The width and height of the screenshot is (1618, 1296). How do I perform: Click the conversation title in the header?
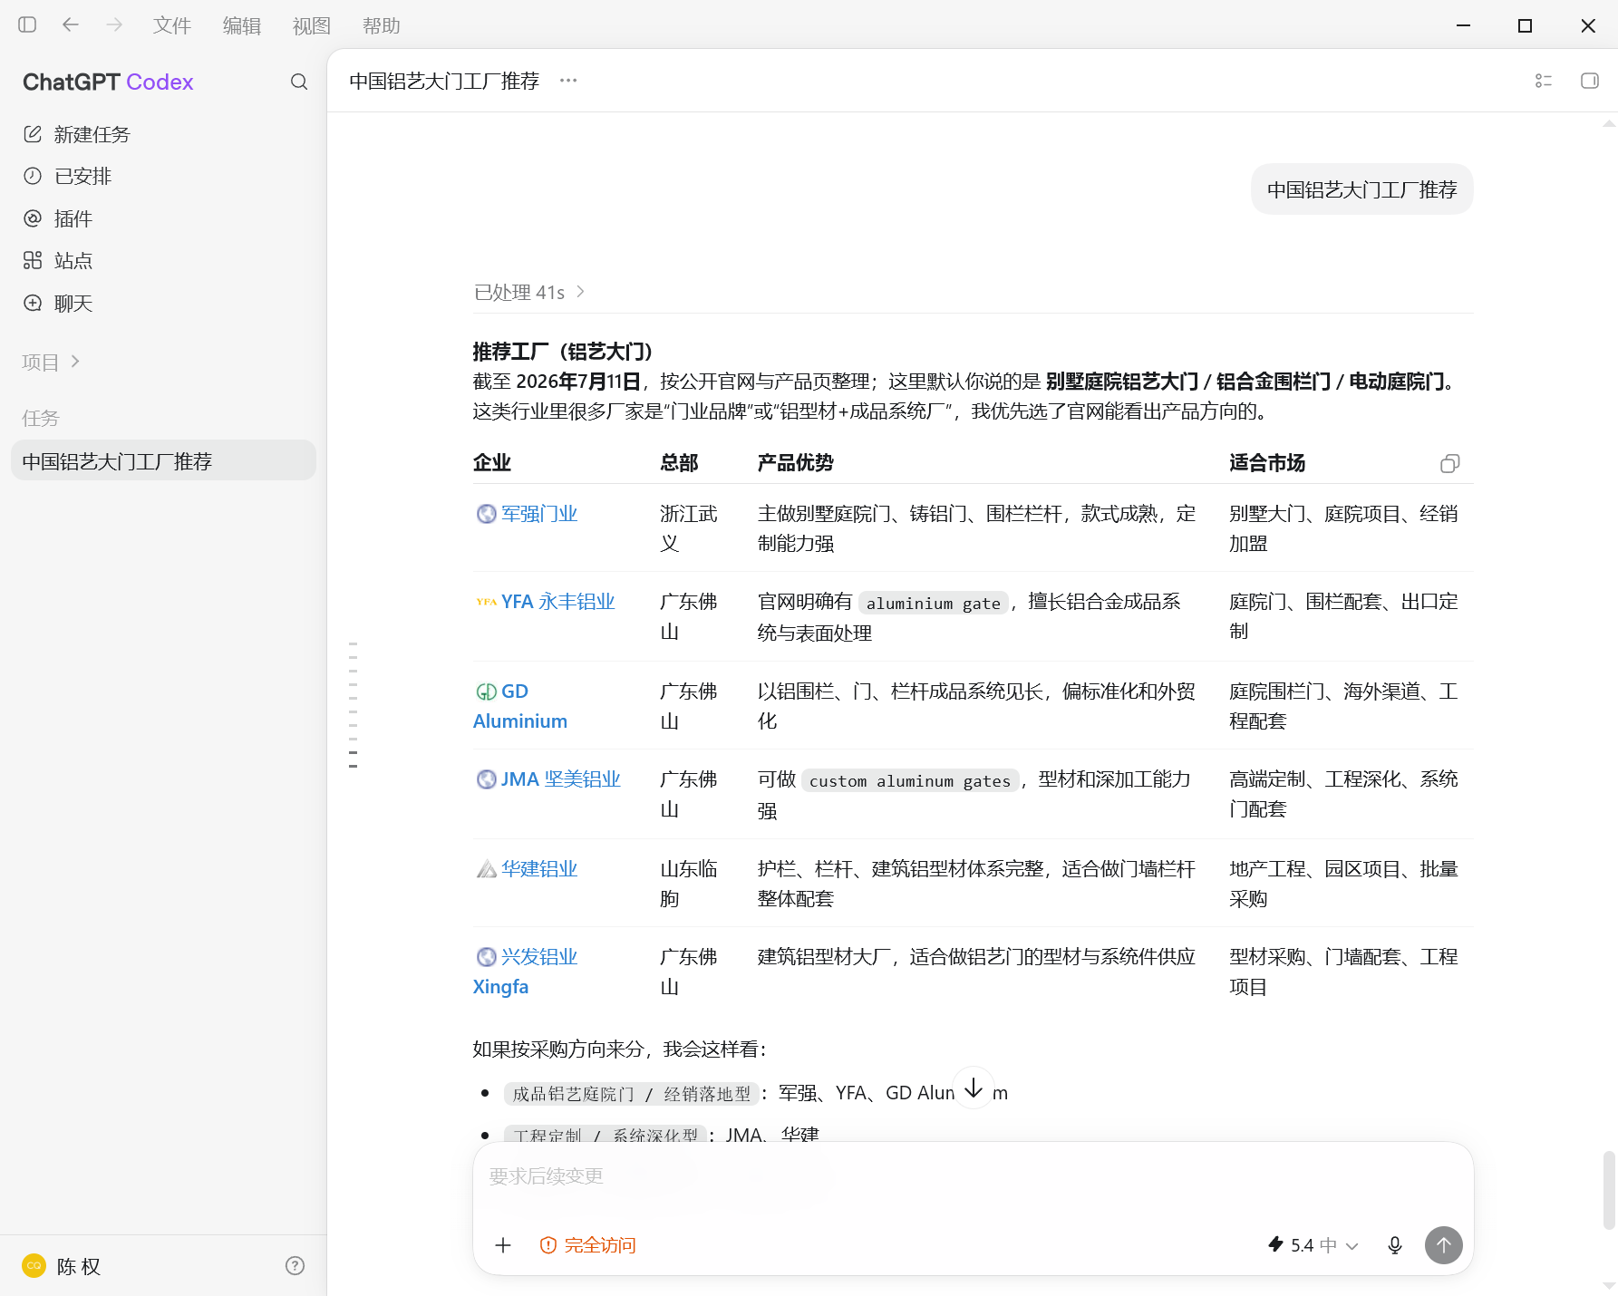coord(444,81)
